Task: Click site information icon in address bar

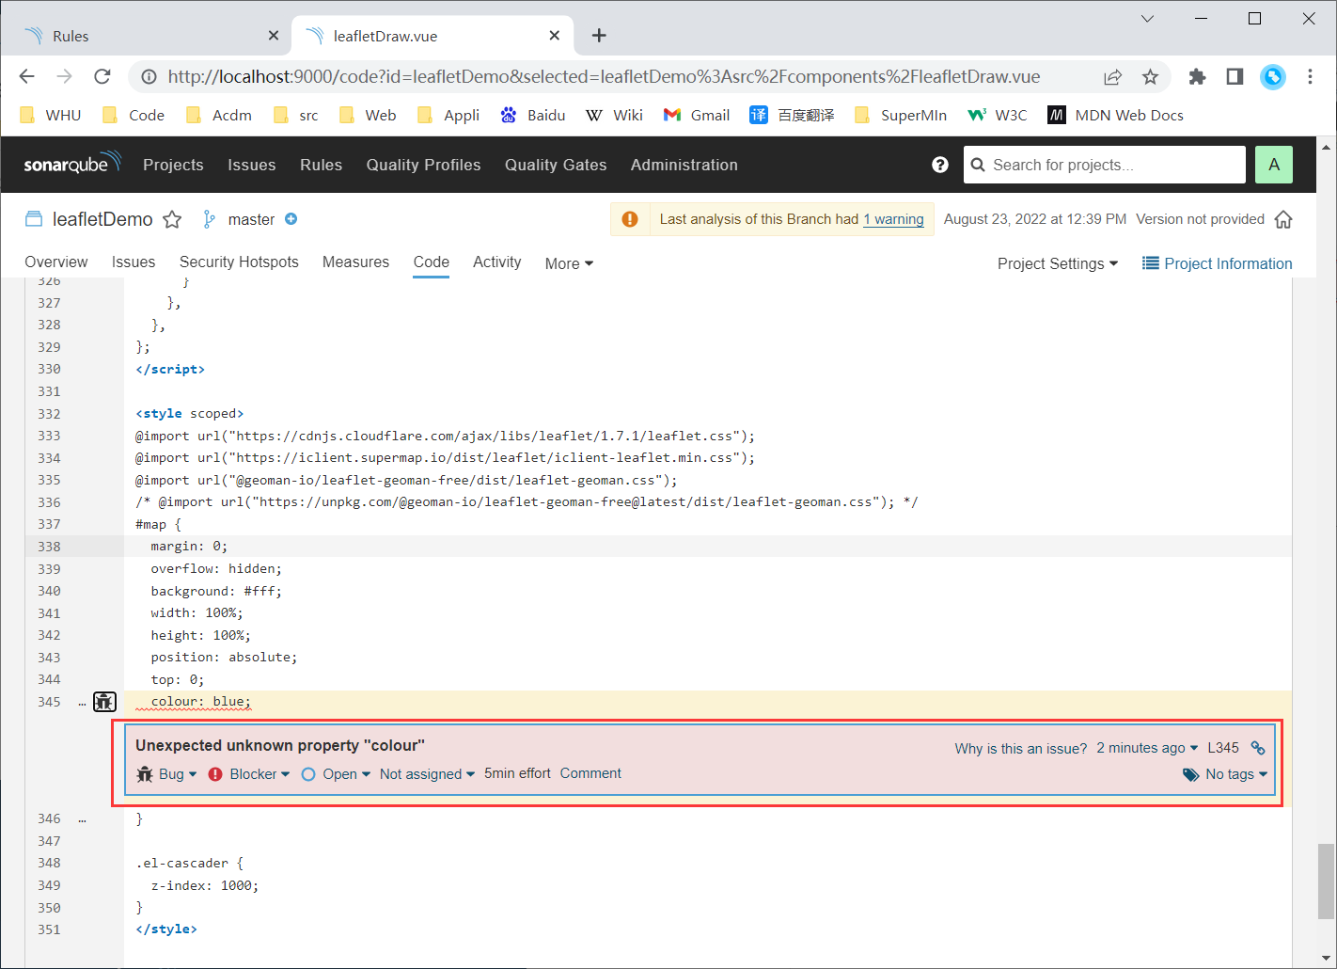Action: click(149, 77)
